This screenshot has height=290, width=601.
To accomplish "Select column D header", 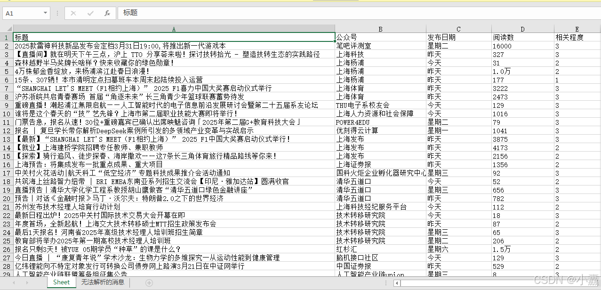I will (522, 29).
